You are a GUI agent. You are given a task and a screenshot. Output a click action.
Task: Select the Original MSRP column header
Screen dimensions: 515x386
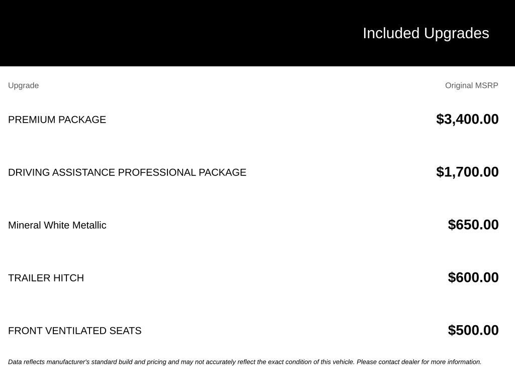[471, 85]
